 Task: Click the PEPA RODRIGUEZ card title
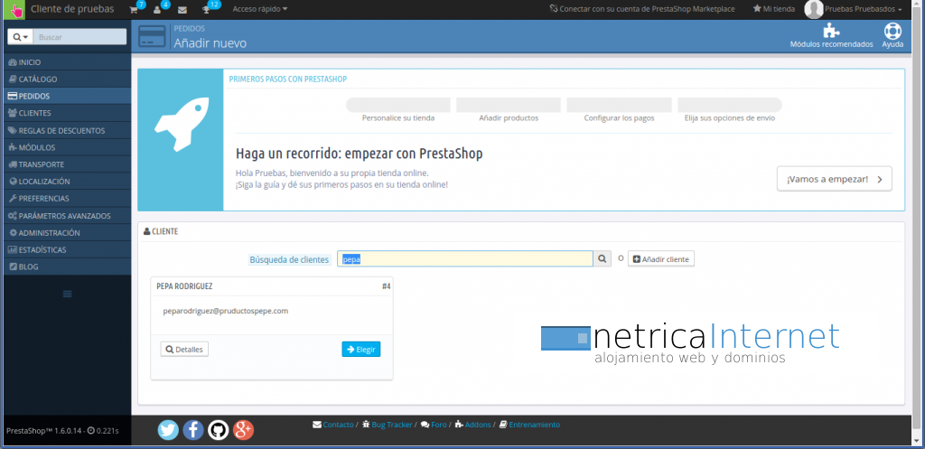[184, 286]
